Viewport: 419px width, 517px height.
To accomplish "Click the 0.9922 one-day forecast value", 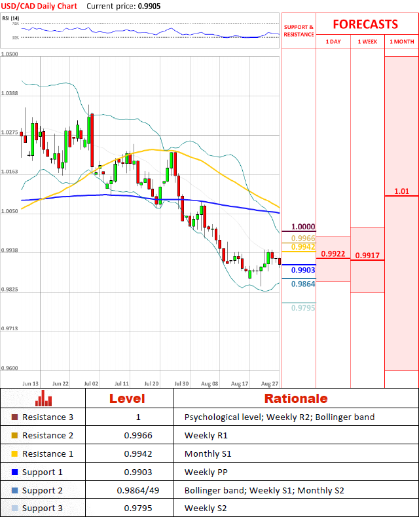I will [333, 254].
